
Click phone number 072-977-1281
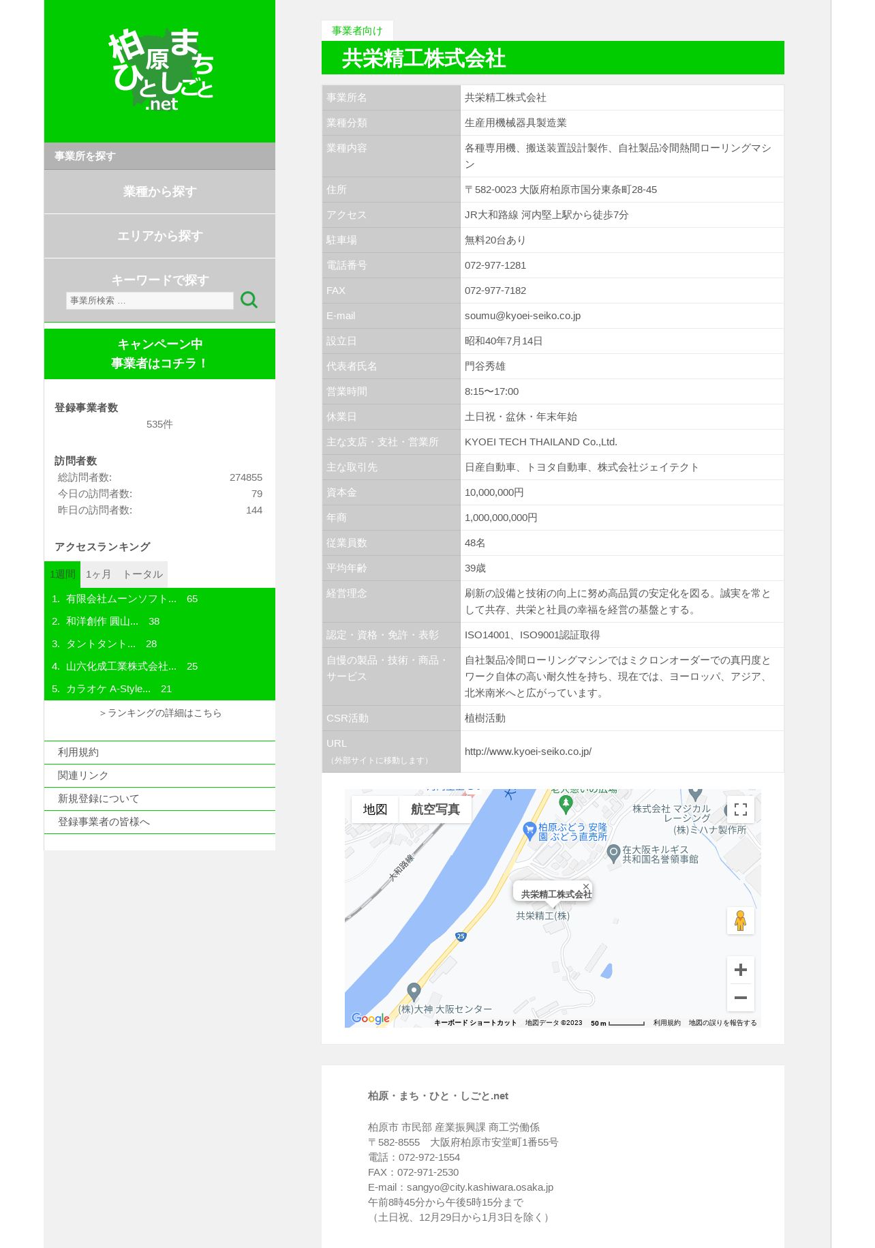click(x=495, y=265)
